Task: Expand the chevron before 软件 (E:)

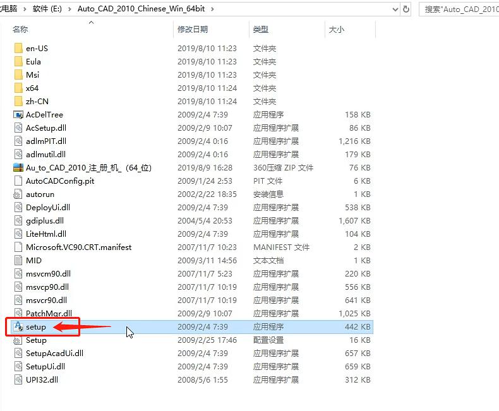Action: coord(25,9)
